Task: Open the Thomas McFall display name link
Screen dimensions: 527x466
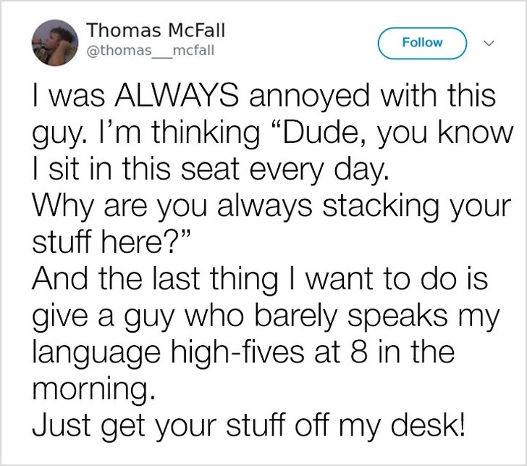Action: pos(156,30)
